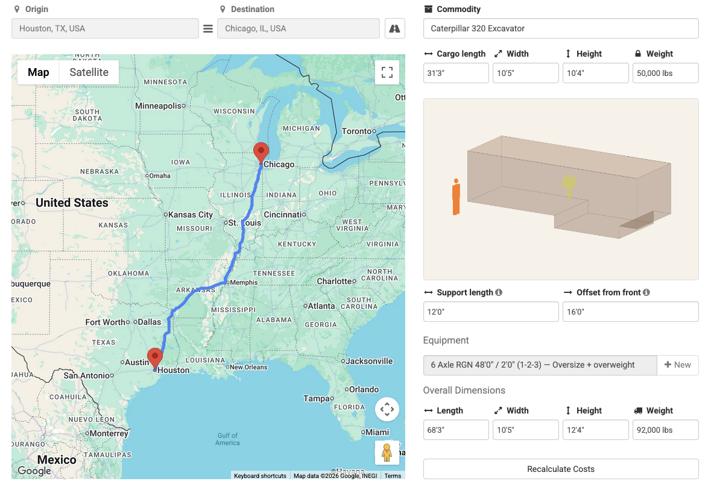Click the overall Weight field 92,000 lbs

[666, 430]
